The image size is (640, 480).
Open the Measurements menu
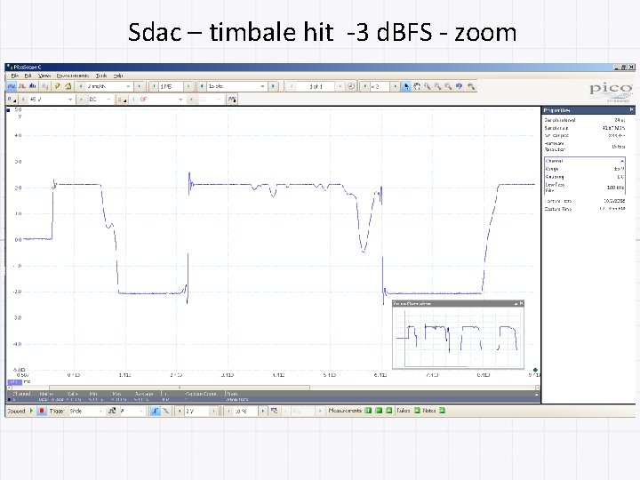72,76
